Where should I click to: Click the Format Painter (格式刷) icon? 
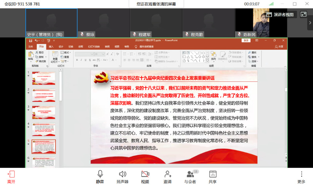click(x=37, y=61)
